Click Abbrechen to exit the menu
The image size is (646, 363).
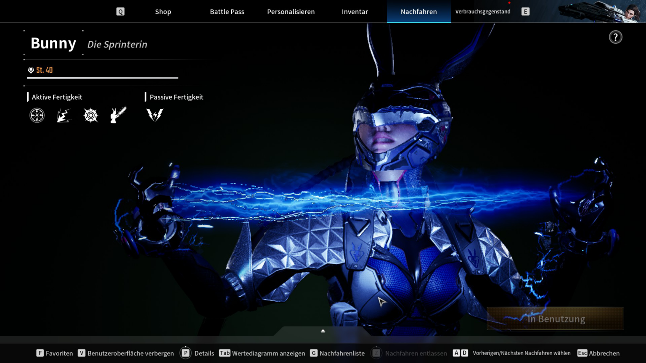[598, 353]
